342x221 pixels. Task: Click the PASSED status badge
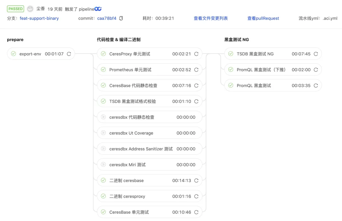click(16, 9)
